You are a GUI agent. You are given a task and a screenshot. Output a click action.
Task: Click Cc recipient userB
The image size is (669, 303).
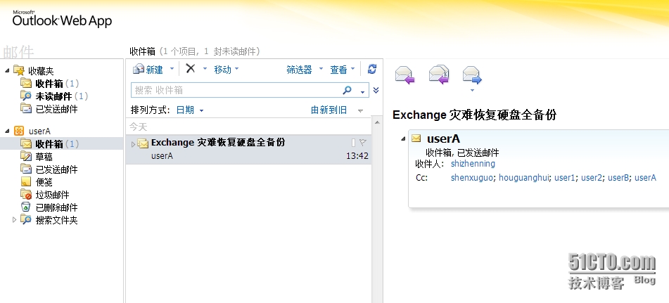(x=618, y=178)
